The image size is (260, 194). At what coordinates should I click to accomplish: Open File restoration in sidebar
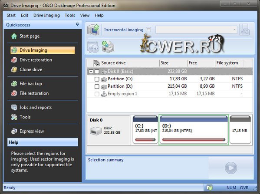[x=30, y=93]
